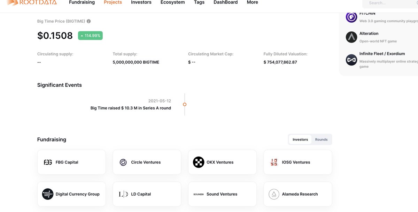The height and width of the screenshot is (212, 418).
Task: Click the Fully Diluted Valuation label
Action: 285,54
